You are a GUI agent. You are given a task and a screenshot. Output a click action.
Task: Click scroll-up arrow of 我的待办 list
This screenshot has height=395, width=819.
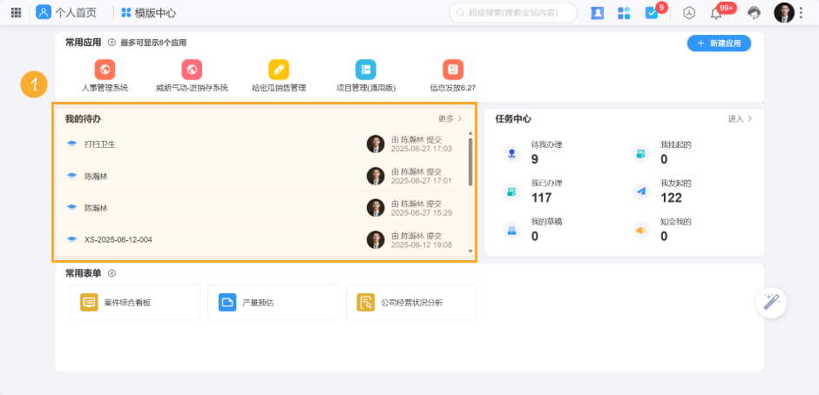470,134
